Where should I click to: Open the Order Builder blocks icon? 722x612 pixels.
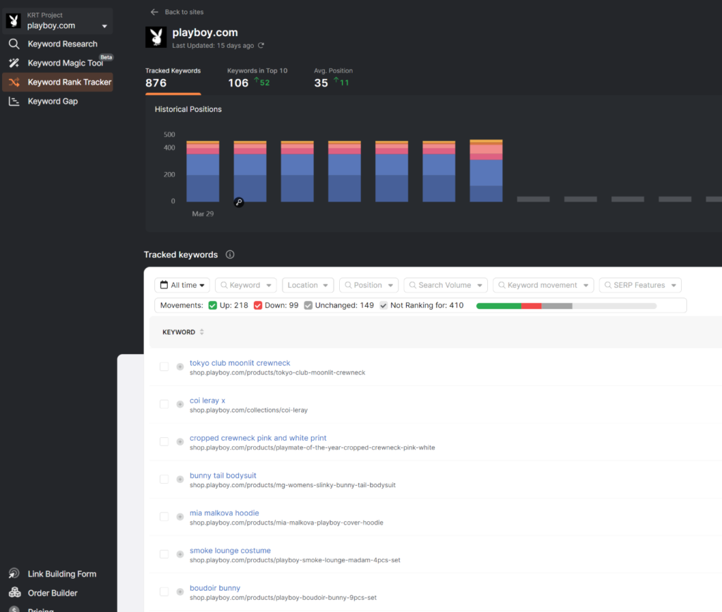tap(14, 592)
